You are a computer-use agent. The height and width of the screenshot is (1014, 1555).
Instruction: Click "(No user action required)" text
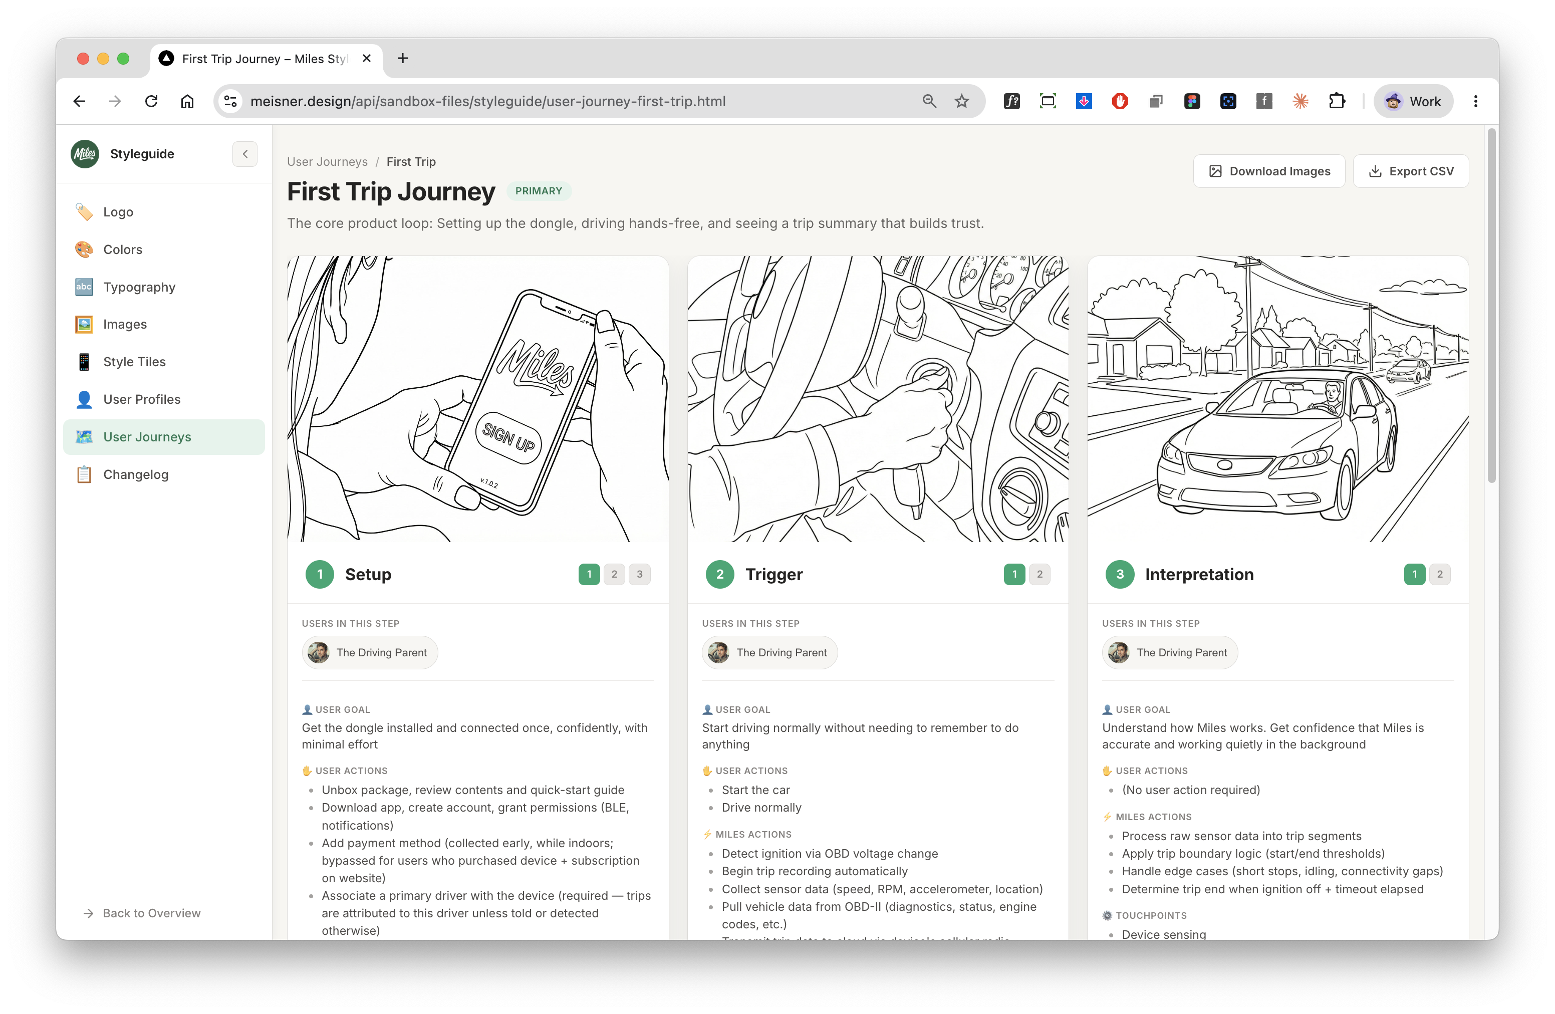click(x=1191, y=790)
